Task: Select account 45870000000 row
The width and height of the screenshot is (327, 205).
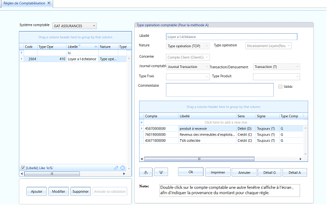Action: click(x=221, y=128)
